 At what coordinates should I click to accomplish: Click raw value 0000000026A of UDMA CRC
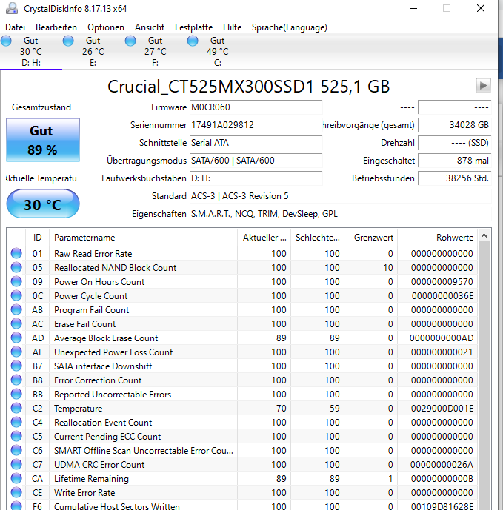pos(442,464)
